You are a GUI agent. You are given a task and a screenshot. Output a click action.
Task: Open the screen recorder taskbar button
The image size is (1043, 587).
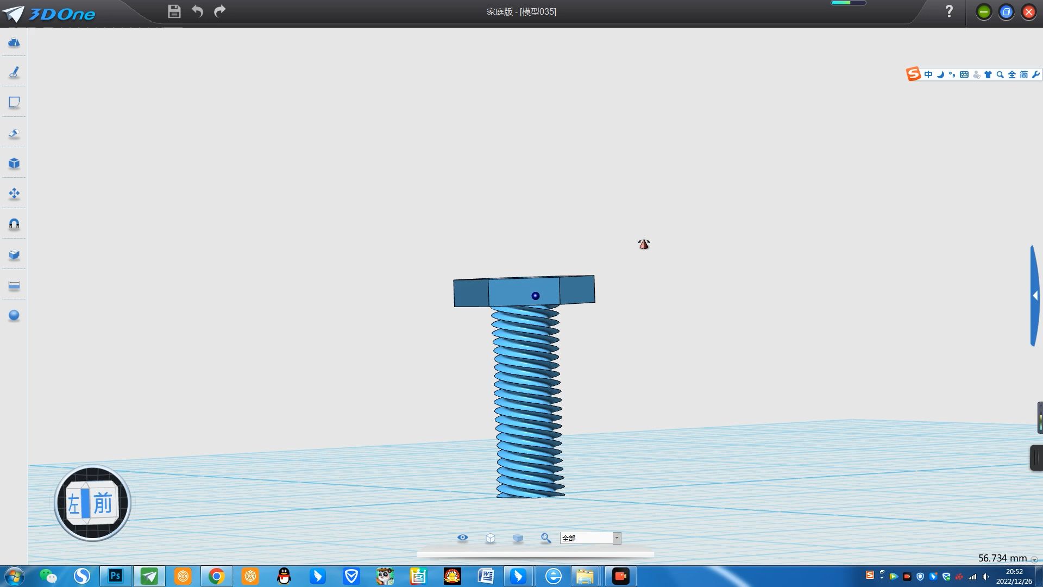tap(620, 576)
